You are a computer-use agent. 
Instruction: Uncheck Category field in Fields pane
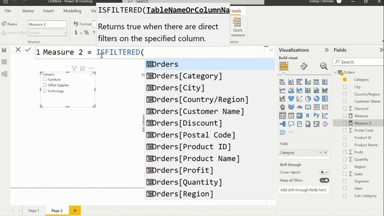(345, 80)
